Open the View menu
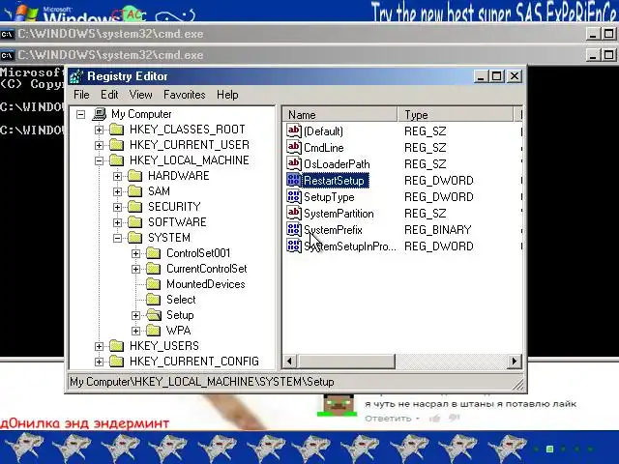This screenshot has width=619, height=464. coord(140,95)
